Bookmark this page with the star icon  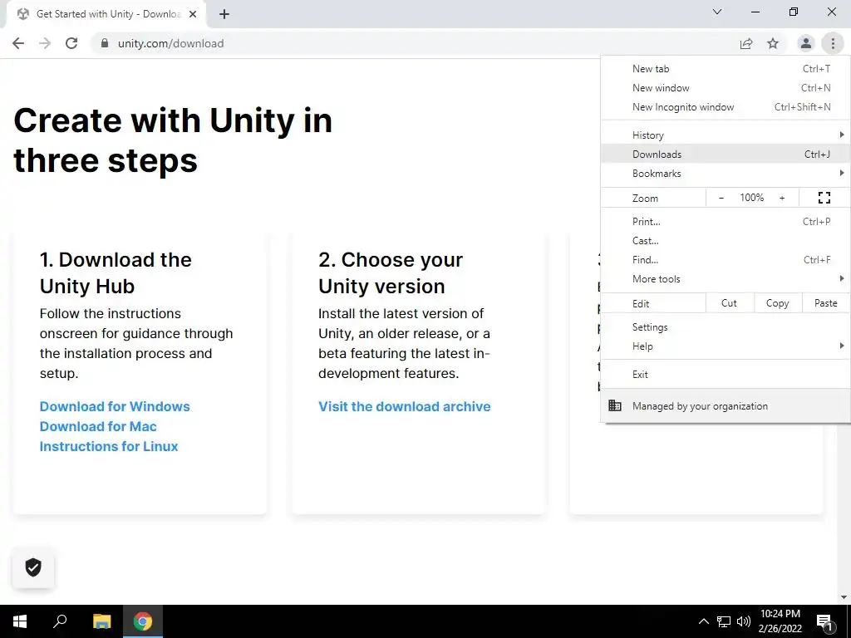773,43
